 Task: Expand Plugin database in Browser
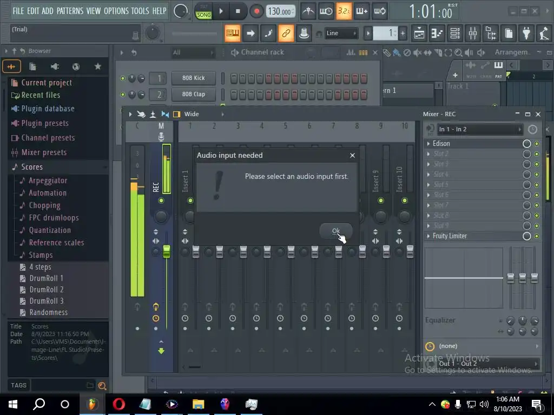[x=48, y=109]
